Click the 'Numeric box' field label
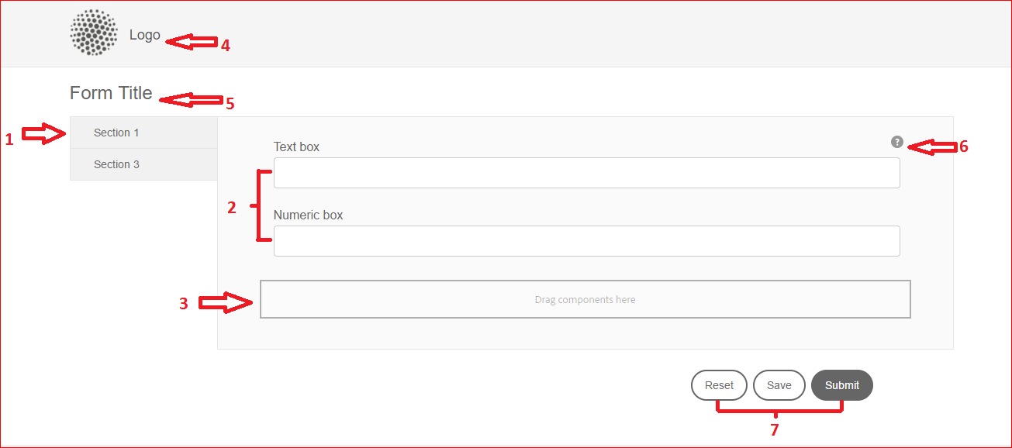 [x=308, y=215]
